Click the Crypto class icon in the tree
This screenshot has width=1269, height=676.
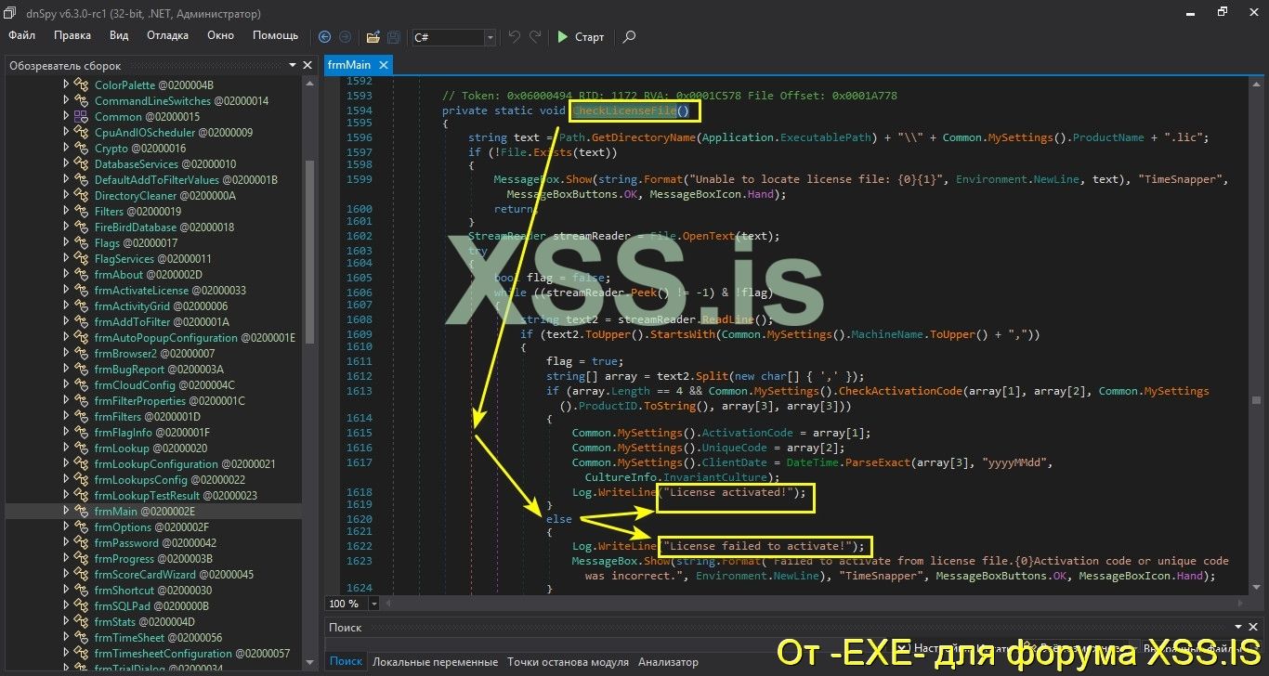82,148
